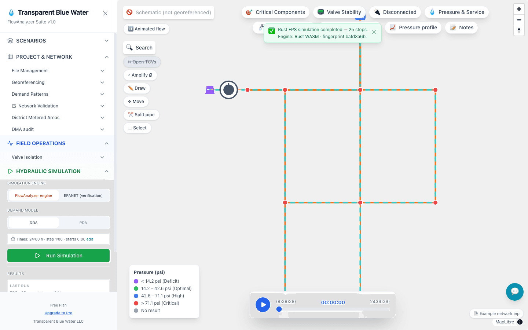
Task: Dismiss the simulation completed notification
Action: point(374,32)
